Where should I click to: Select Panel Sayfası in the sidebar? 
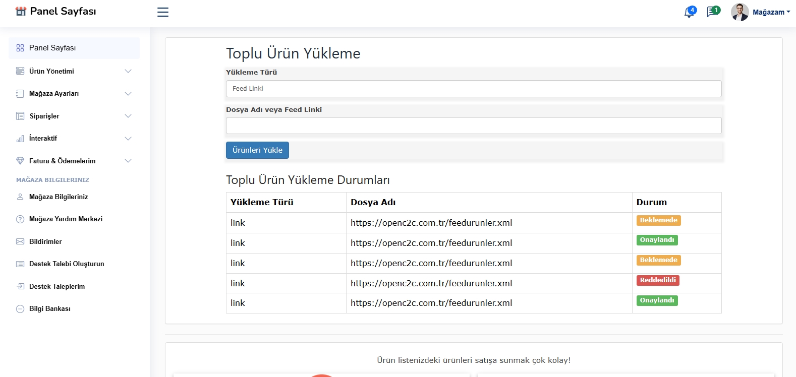(74, 48)
